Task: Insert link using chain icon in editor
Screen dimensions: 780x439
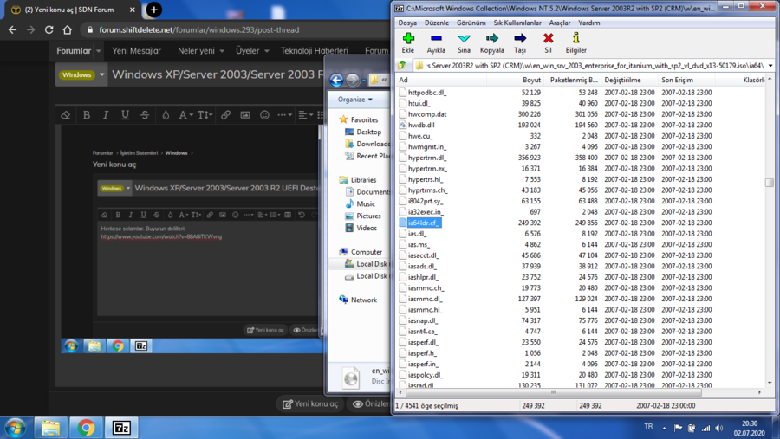Action: (x=226, y=115)
